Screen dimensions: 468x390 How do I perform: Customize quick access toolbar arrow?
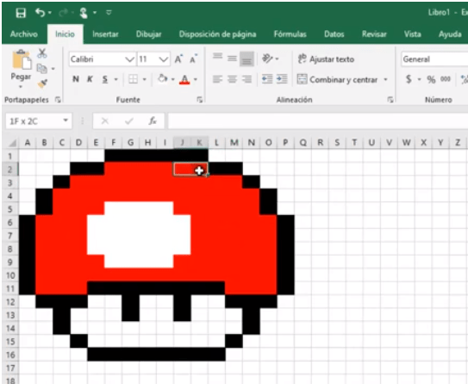pos(109,13)
